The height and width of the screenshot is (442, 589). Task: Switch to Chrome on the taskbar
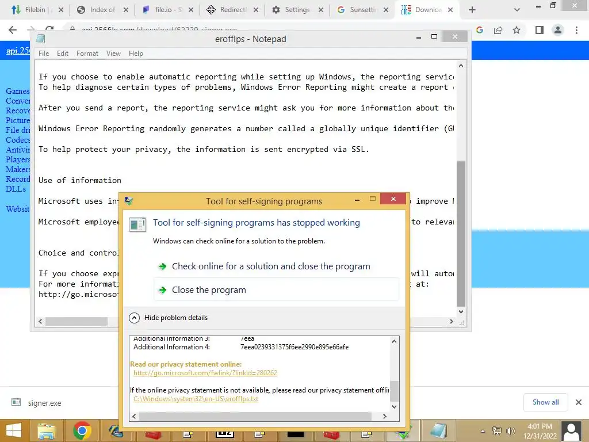pos(82,430)
